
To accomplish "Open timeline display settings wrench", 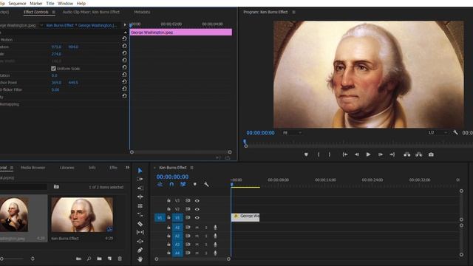I will tap(206, 184).
